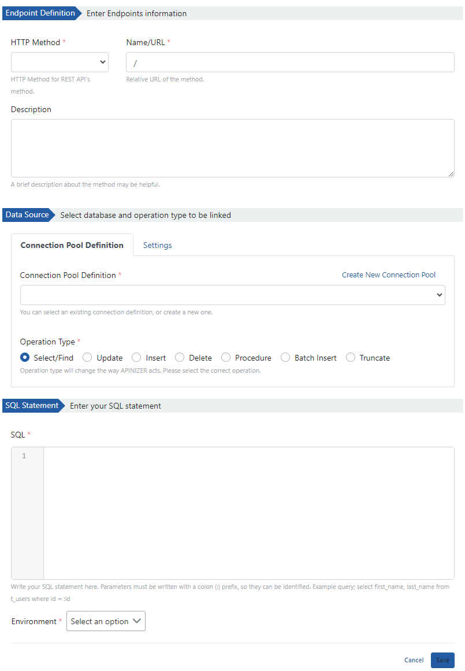Click the Create New Connection Pool link
This screenshot has height=671, width=465.
click(388, 275)
